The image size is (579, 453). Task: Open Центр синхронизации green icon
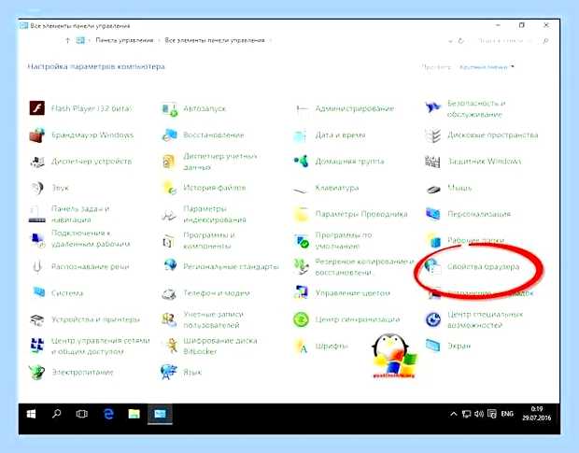[x=301, y=319]
